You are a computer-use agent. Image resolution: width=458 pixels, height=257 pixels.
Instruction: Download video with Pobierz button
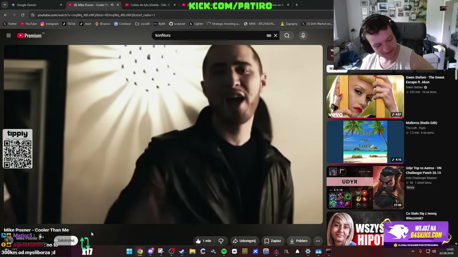coord(298,241)
